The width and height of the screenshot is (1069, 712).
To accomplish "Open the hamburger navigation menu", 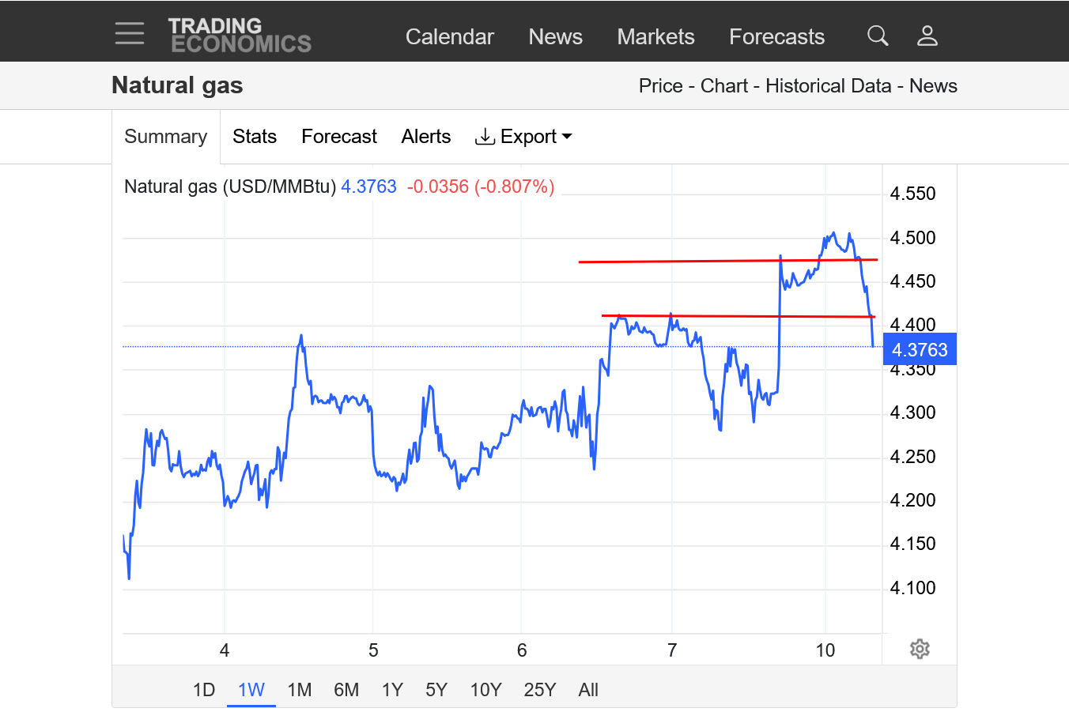I will click(x=129, y=34).
